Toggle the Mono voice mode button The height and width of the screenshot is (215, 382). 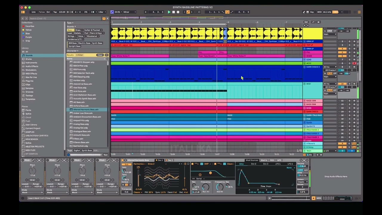tap(300, 170)
